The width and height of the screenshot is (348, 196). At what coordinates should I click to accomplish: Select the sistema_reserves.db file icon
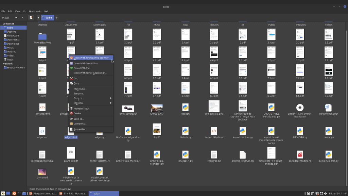[x=242, y=155]
